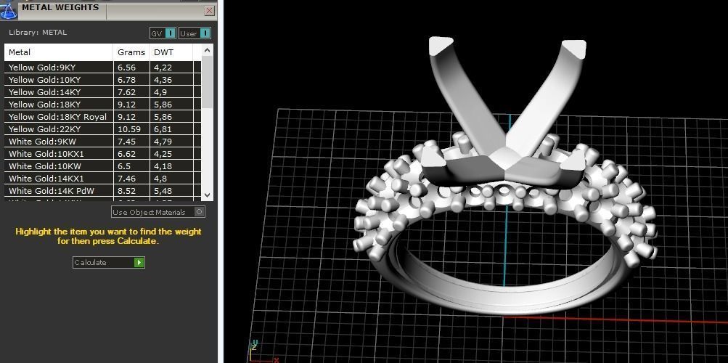Click the Calculate button
Screen dimensions: 728x363
click(x=109, y=262)
